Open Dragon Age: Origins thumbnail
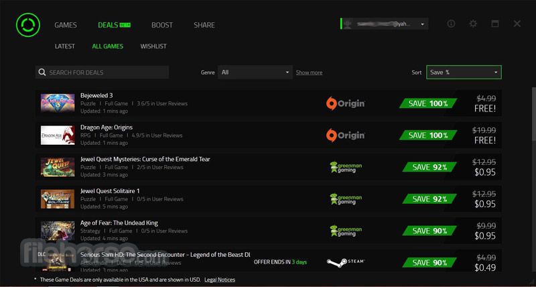Screen dimensions: 536x287 pyautogui.click(x=58, y=135)
